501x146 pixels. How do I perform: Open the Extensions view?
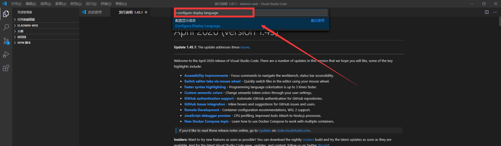coord(6,68)
